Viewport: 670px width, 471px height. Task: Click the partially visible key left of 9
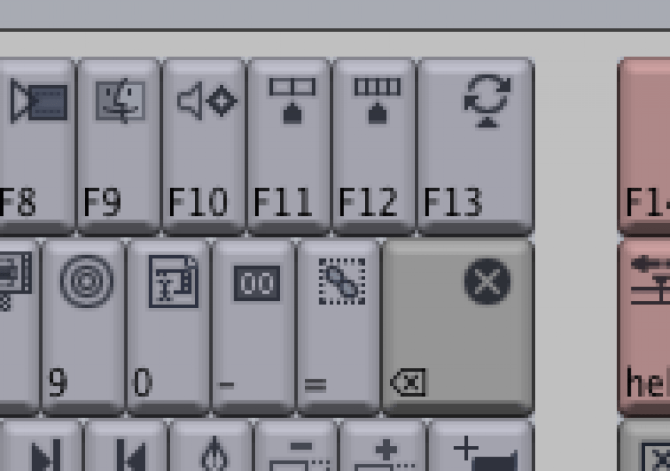(20, 328)
